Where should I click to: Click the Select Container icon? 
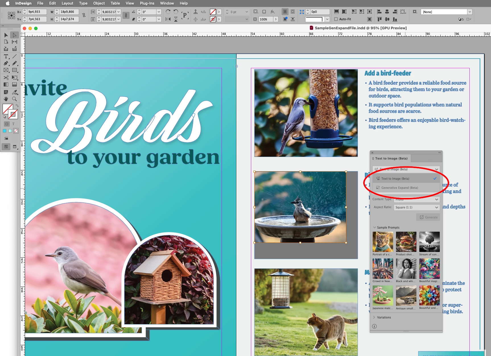tap(195, 12)
